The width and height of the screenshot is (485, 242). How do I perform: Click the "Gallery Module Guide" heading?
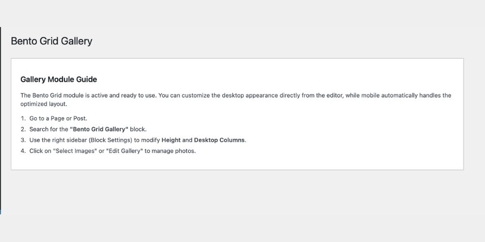tap(59, 79)
